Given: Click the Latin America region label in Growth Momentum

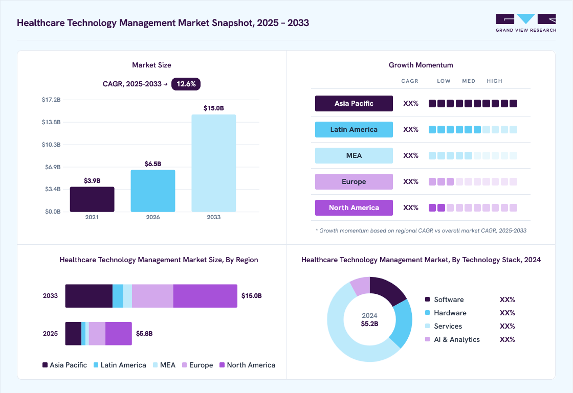Looking at the screenshot, I should point(354,129).
